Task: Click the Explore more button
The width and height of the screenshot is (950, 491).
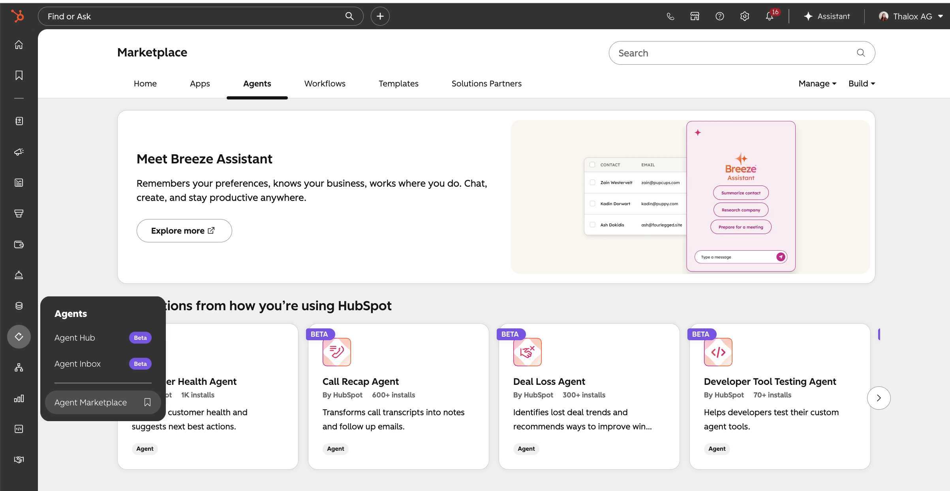Action: tap(184, 231)
